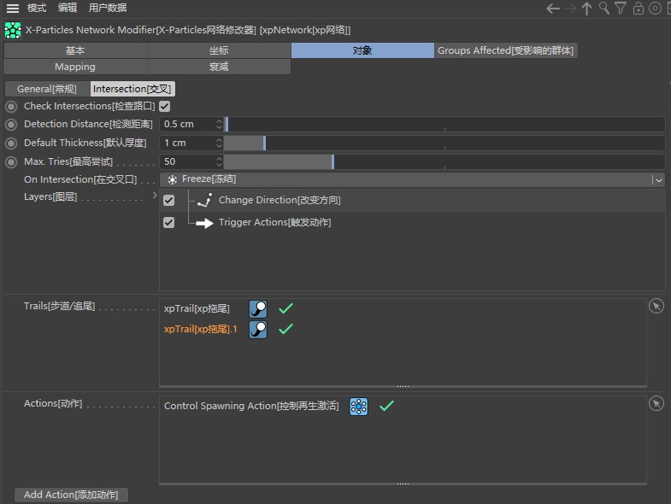Open the 模式 menu

tap(37, 8)
